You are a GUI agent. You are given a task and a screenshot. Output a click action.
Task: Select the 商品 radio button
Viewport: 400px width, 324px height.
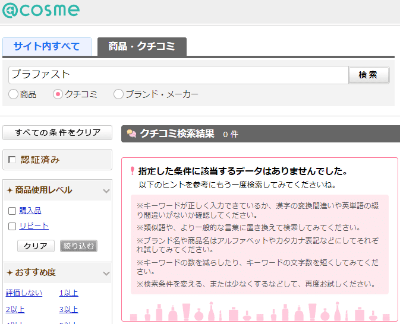13,94
